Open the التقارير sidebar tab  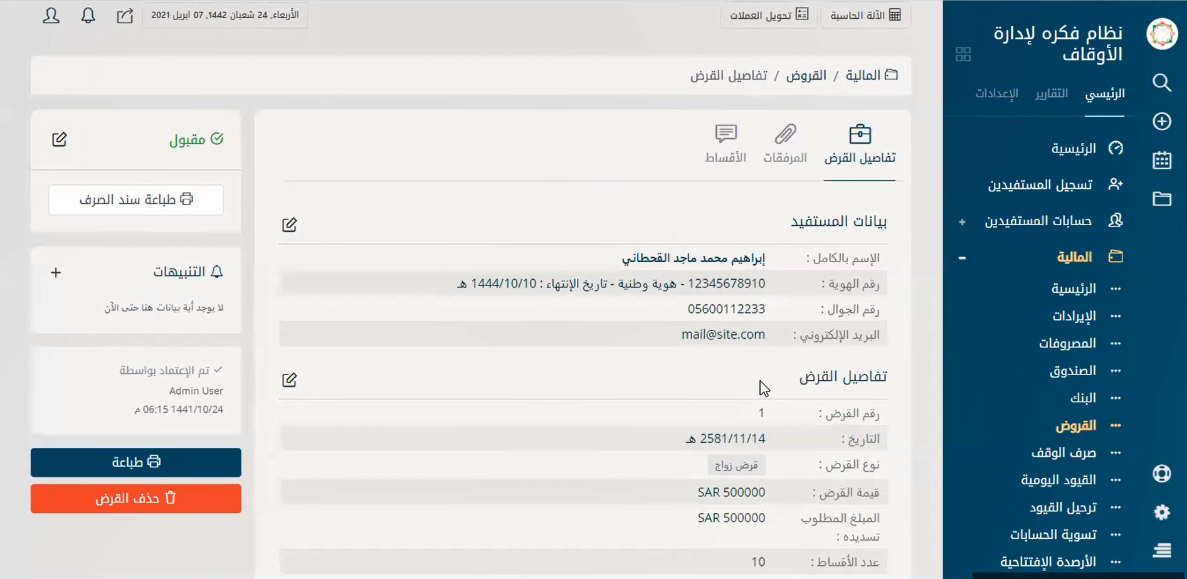[x=1051, y=93]
